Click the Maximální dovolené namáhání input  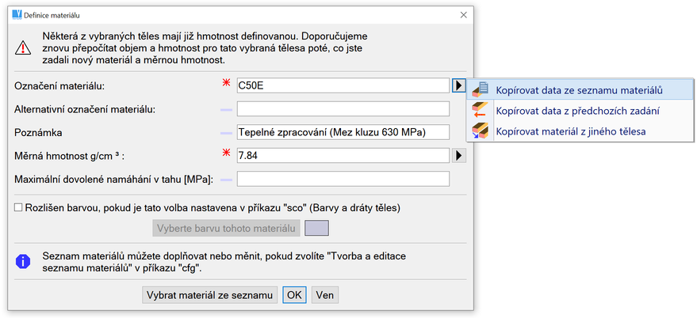342,180
